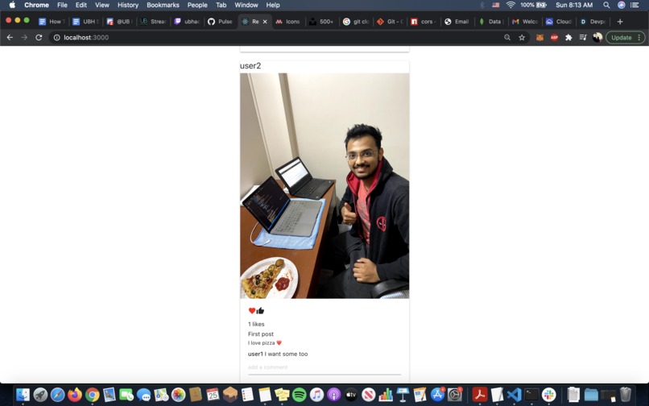This screenshot has height=406, width=649.
Task: Open the Edit menu
Action: 81,5
